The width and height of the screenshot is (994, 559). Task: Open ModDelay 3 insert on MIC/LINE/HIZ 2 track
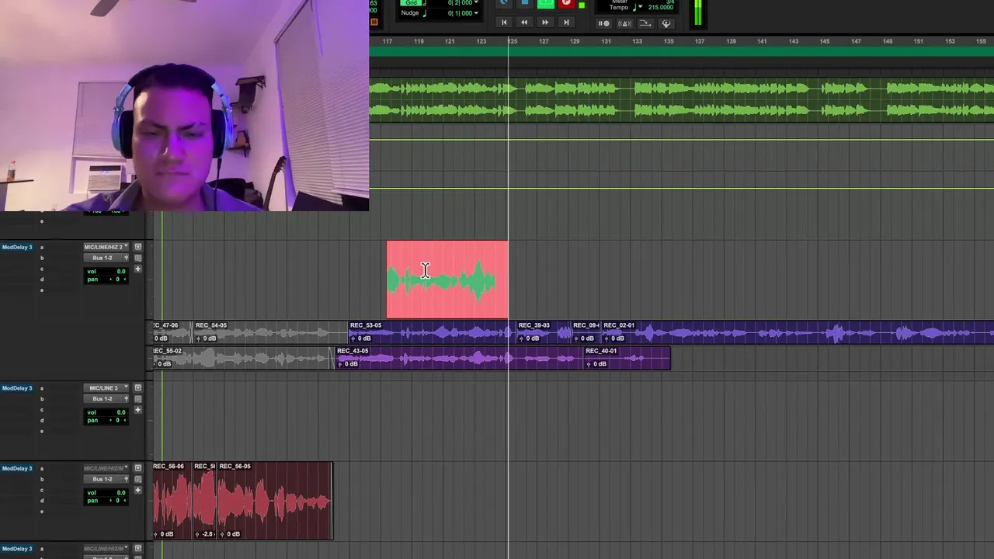click(16, 247)
